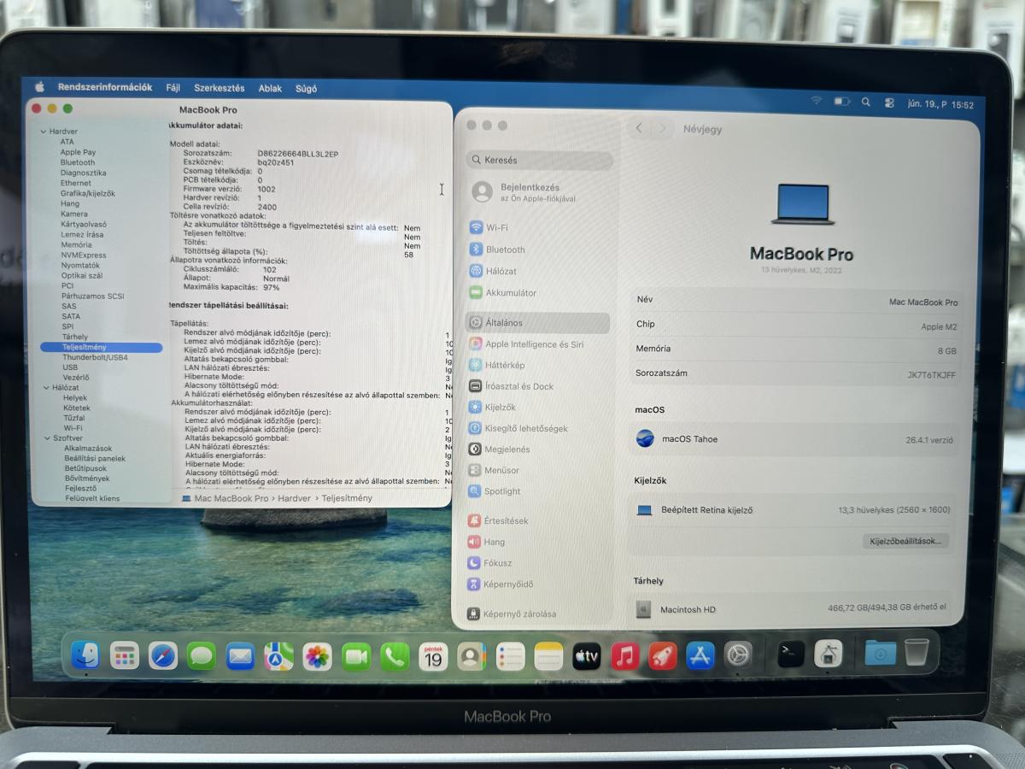Click Wi-Fi status icon in menu bar
The height and width of the screenshot is (769, 1025).
point(817,101)
